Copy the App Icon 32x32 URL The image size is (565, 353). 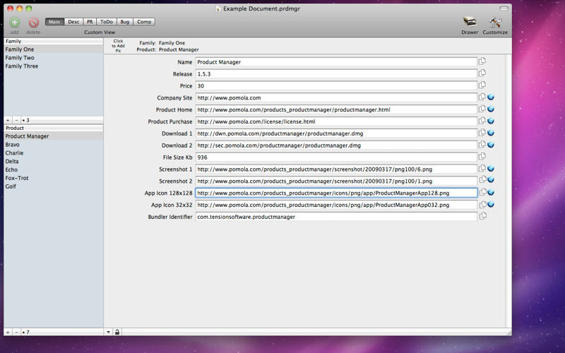pyautogui.click(x=482, y=205)
